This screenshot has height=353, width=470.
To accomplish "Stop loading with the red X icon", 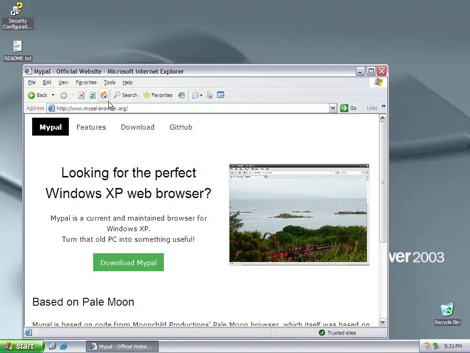I will point(81,96).
